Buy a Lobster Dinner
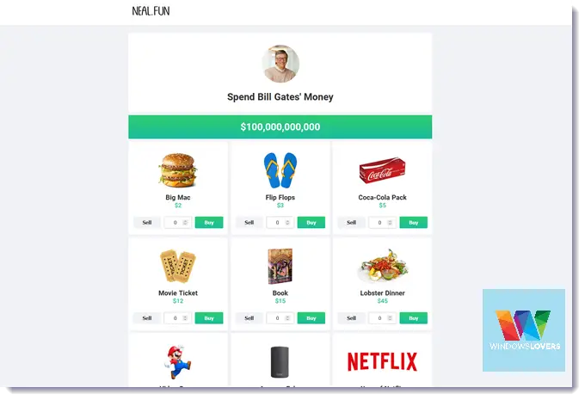The height and width of the screenshot is (400, 585). click(414, 318)
